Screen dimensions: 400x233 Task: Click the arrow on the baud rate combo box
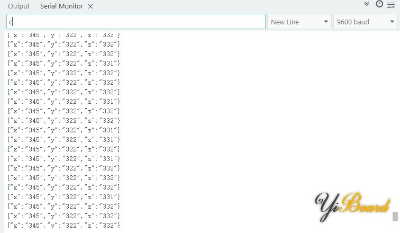(x=392, y=22)
